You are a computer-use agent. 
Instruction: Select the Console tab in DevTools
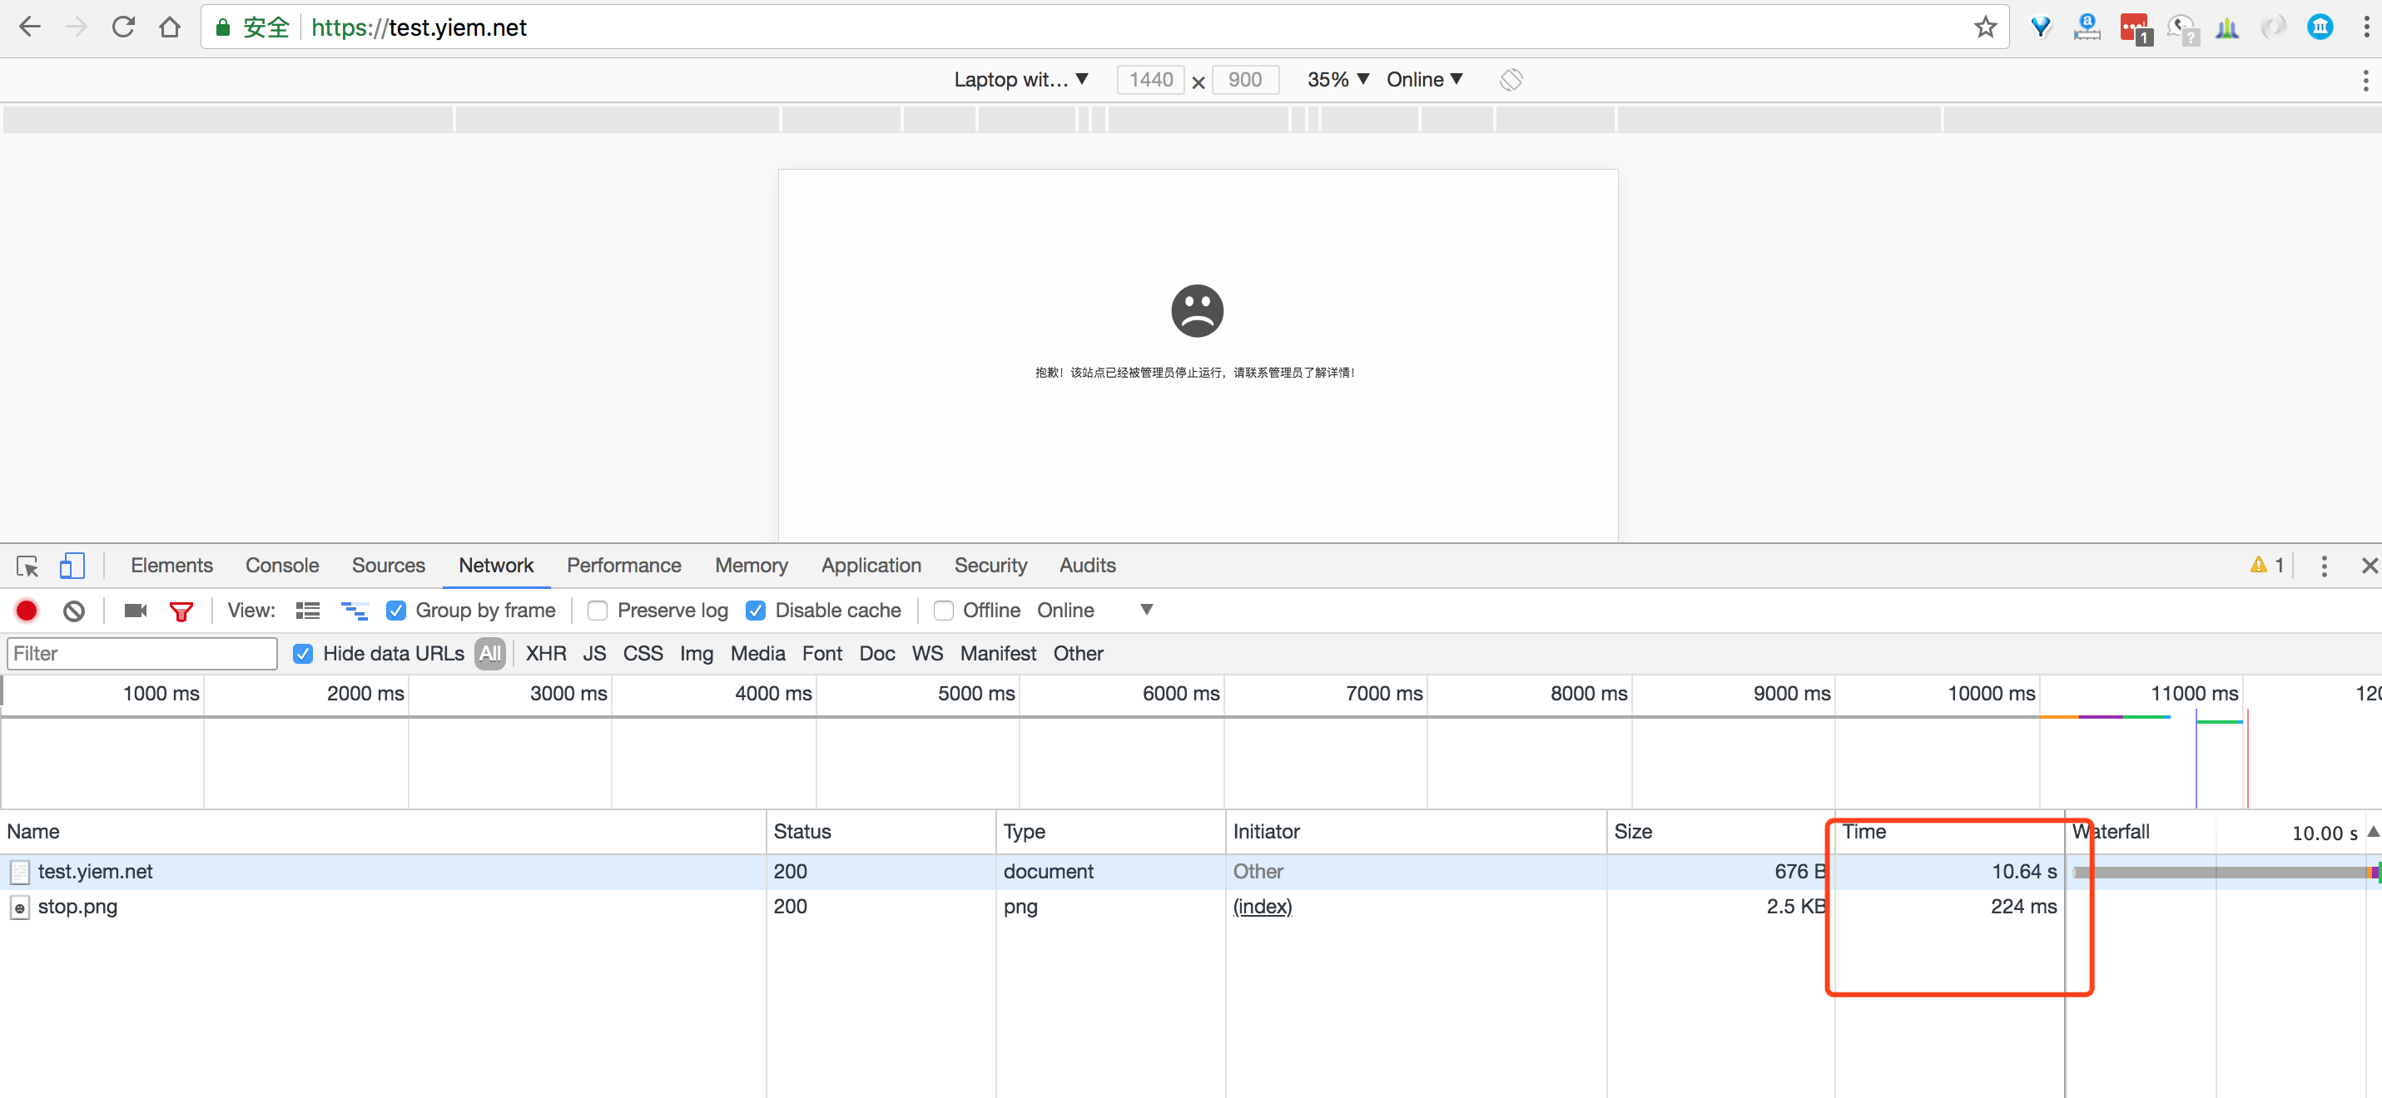click(282, 565)
